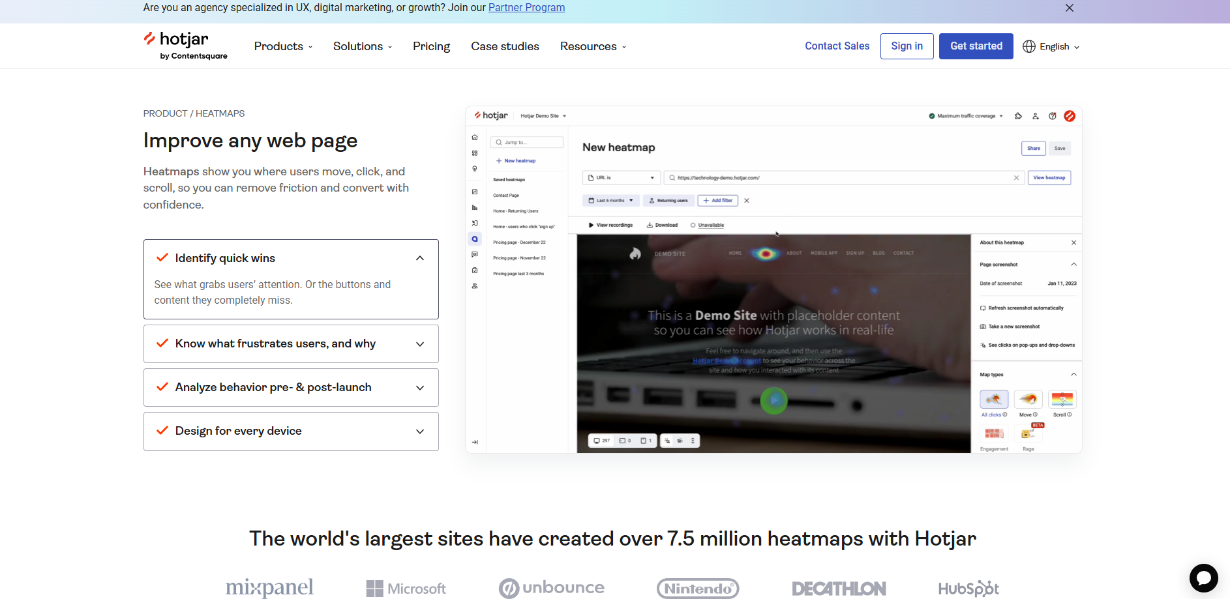Image resolution: width=1230 pixels, height=599 pixels.
Task: Click the Sign in button
Action: [x=907, y=46]
